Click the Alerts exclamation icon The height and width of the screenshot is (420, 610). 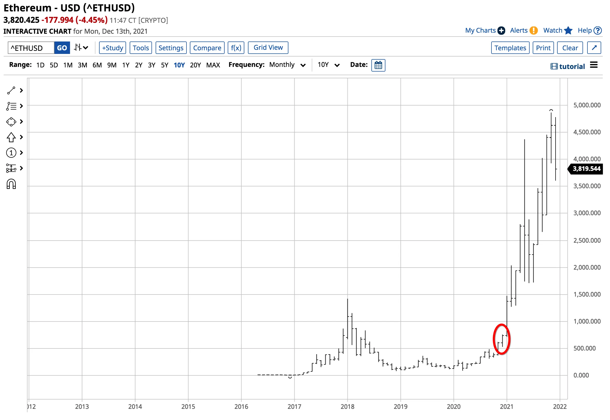pyautogui.click(x=534, y=31)
